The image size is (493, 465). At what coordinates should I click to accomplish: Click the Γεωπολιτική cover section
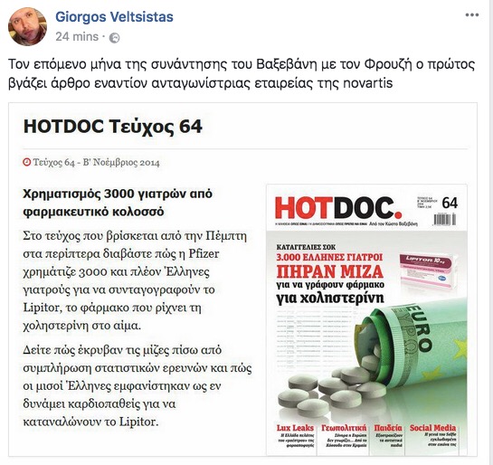click(x=344, y=428)
